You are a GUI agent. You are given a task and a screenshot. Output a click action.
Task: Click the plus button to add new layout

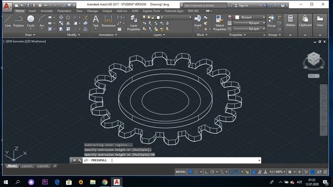(55, 166)
